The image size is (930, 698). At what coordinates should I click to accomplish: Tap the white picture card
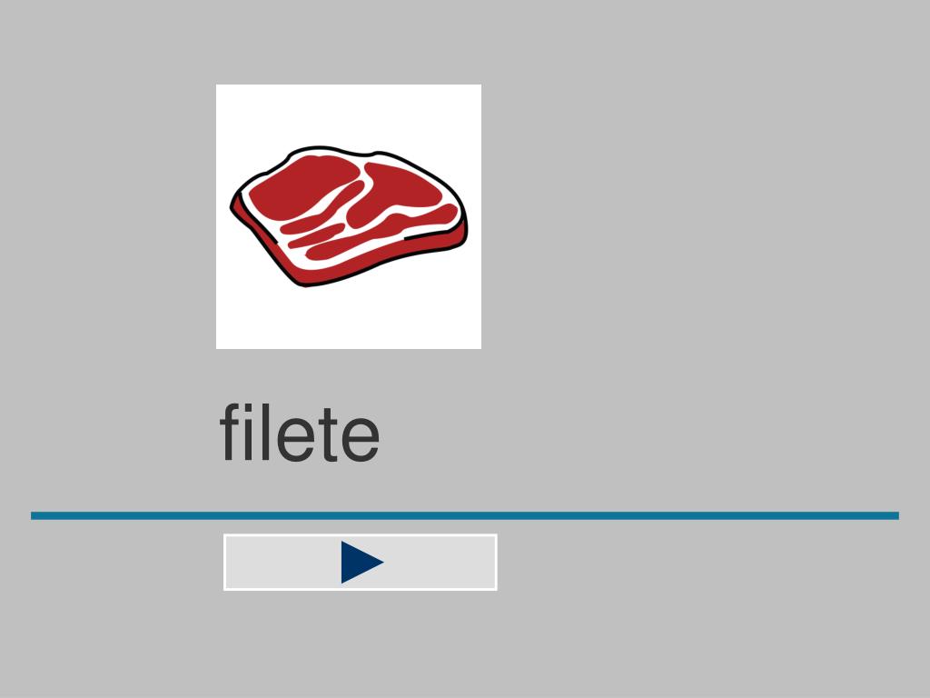[x=349, y=216]
